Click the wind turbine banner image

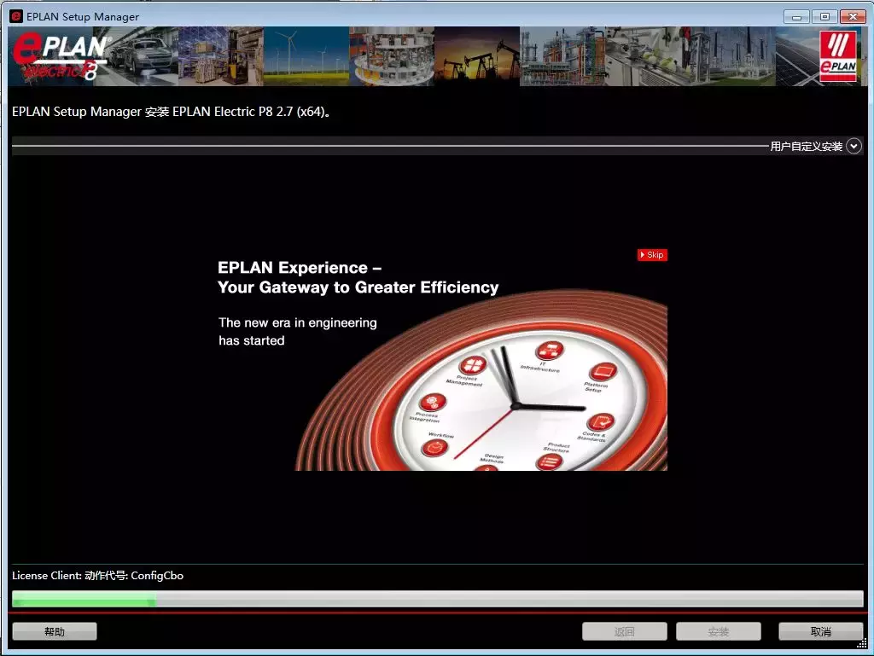303,55
